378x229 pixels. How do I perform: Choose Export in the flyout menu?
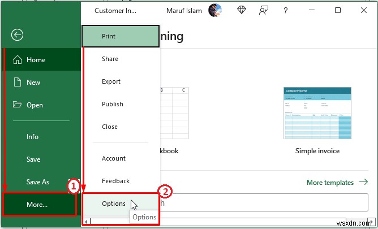pos(121,81)
